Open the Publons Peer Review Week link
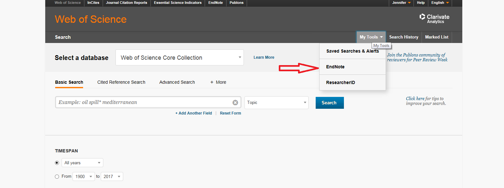This screenshot has width=504, height=188. pos(417,57)
